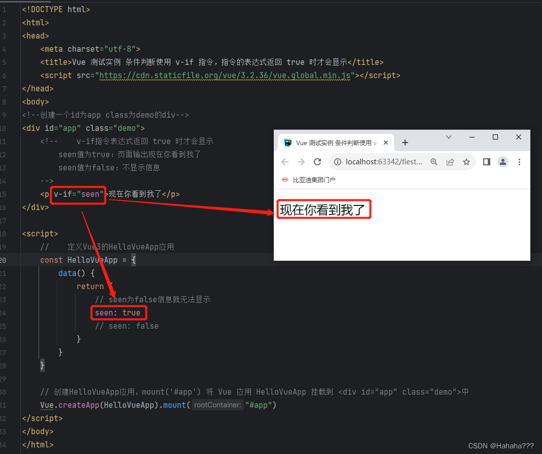The width and height of the screenshot is (542, 454).
Task: Reload the localhost page
Action: click(317, 162)
